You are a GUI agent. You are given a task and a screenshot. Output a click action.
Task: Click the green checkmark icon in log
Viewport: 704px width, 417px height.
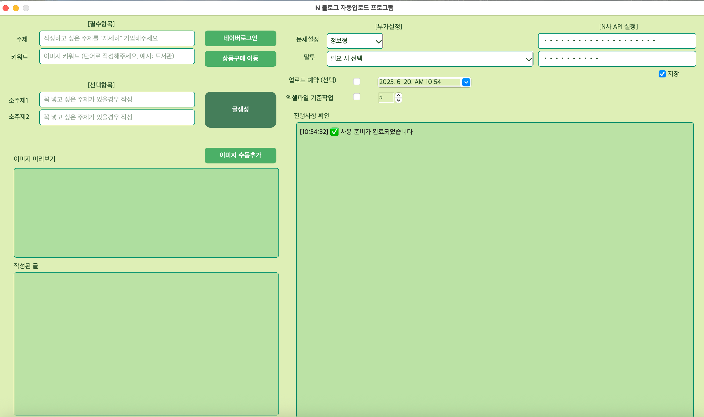point(334,132)
